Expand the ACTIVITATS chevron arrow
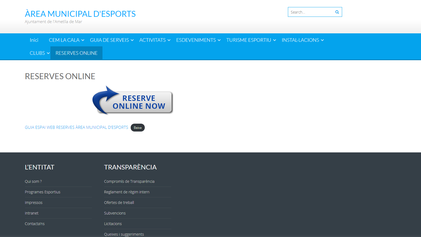This screenshot has width=421, height=237. click(169, 40)
